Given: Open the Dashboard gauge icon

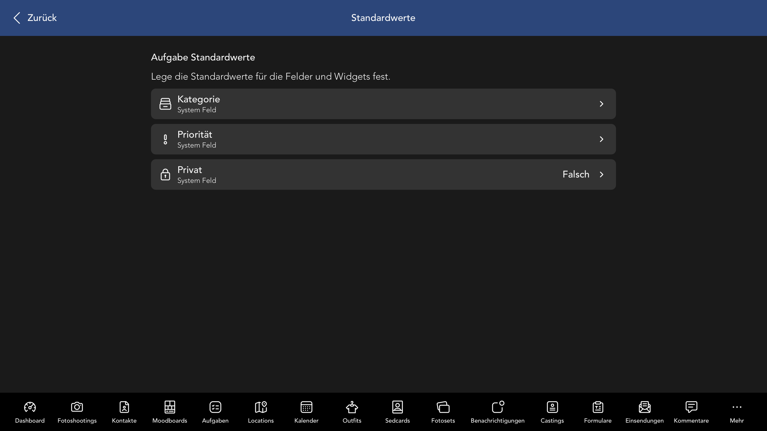Looking at the screenshot, I should click(30, 407).
